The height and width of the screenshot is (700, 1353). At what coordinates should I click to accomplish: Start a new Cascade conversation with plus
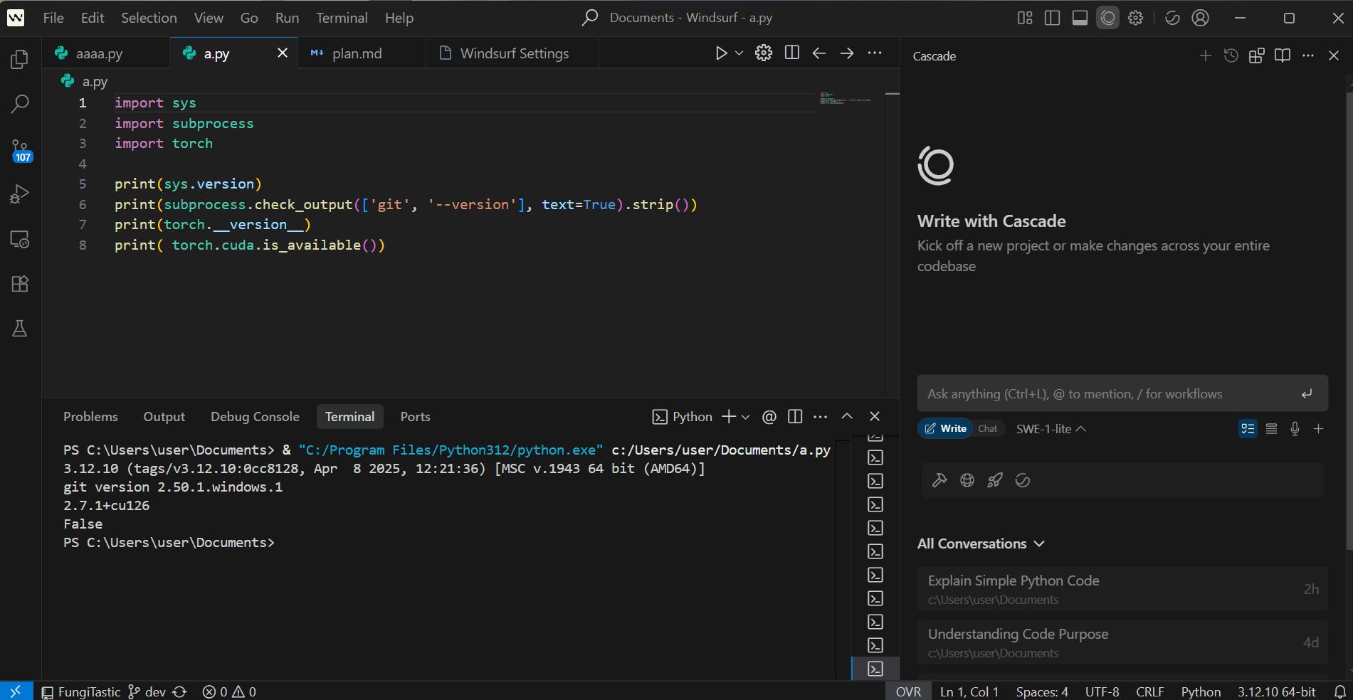click(x=1205, y=55)
